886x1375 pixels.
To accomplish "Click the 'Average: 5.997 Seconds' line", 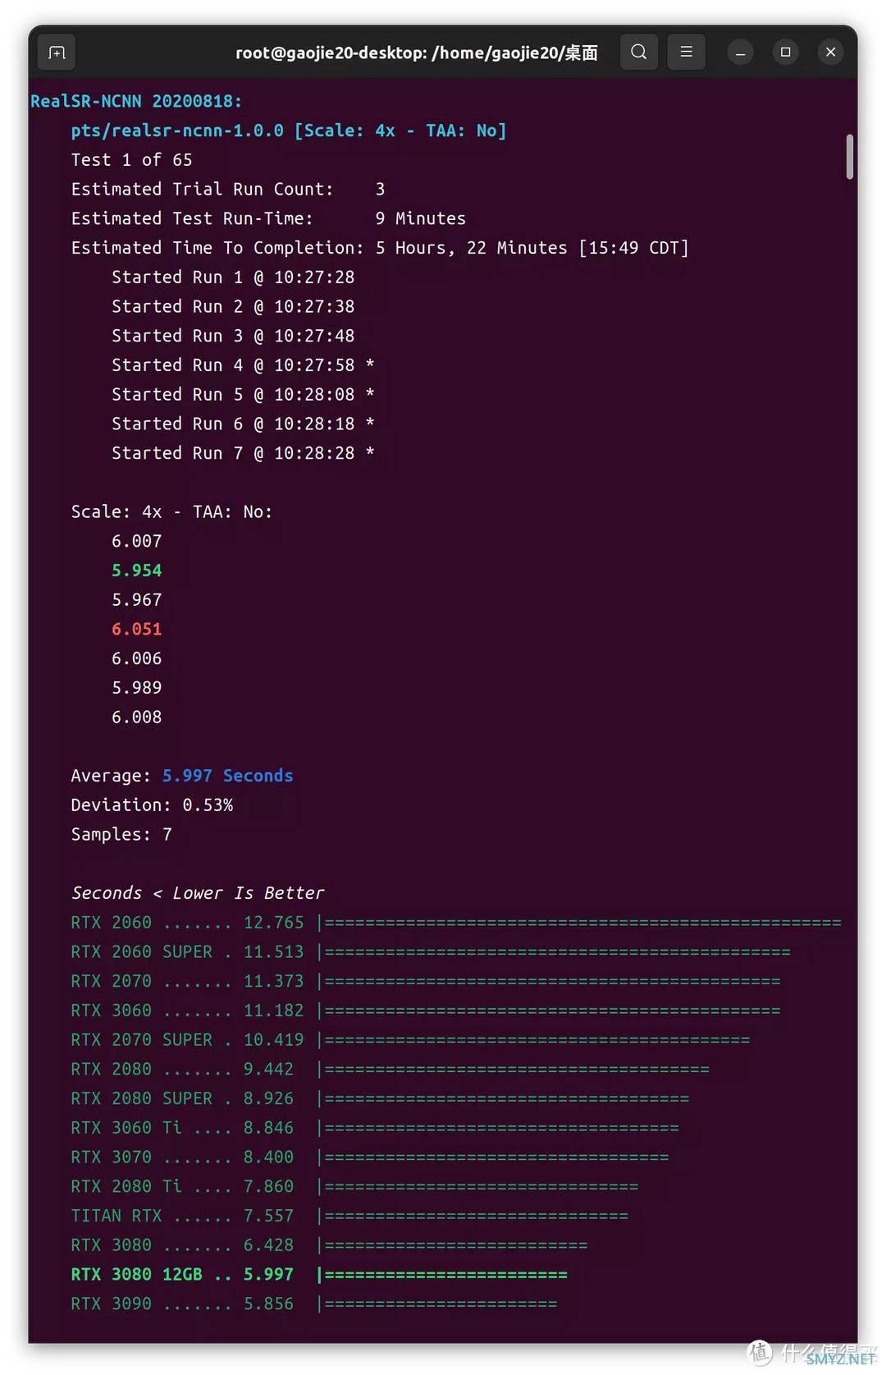I will (x=182, y=776).
